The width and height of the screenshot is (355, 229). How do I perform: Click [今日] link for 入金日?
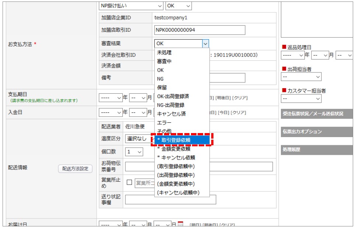click(x=223, y=113)
